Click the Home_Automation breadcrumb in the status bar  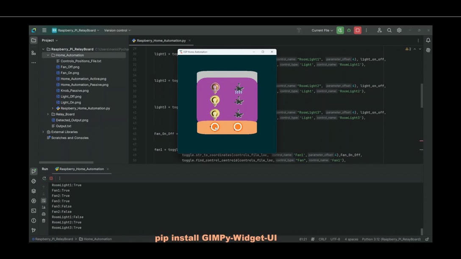(98, 239)
